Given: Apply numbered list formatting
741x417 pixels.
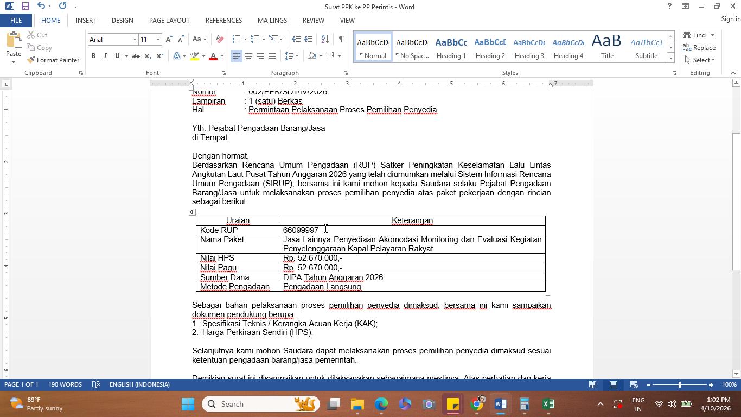Looking at the screenshot, I should point(254,39).
